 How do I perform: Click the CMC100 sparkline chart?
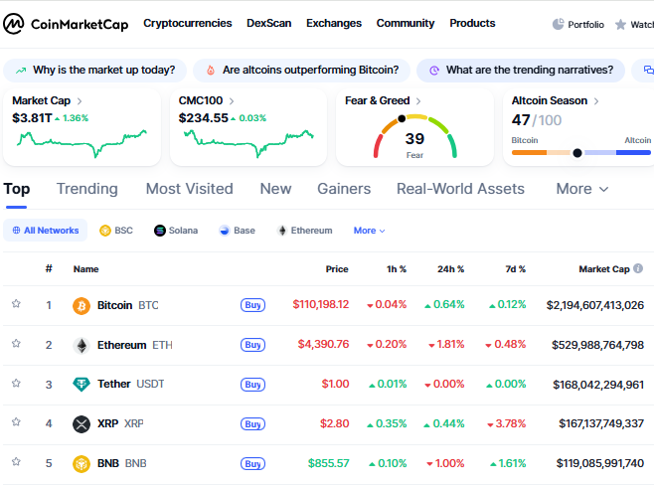[248, 143]
